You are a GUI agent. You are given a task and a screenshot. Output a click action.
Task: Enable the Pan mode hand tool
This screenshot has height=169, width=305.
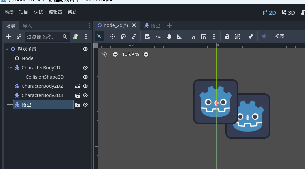pos(169,36)
